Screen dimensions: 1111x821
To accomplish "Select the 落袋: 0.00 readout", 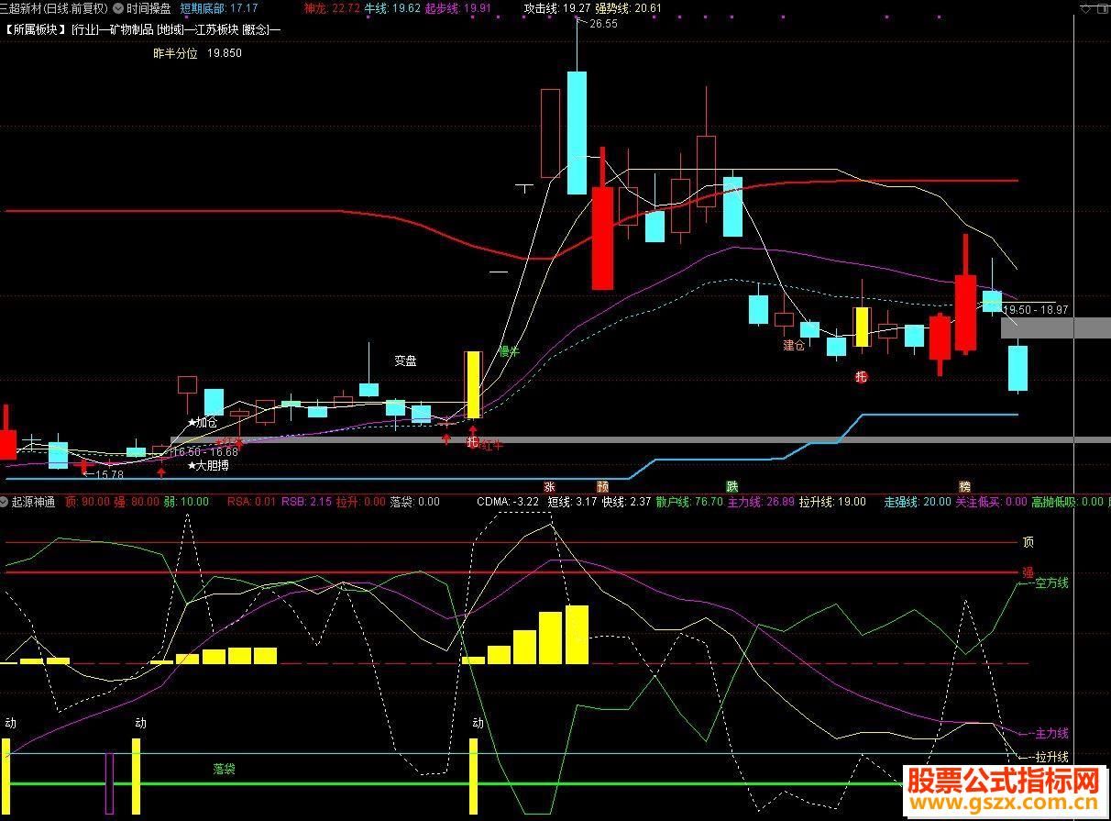I will click(415, 502).
